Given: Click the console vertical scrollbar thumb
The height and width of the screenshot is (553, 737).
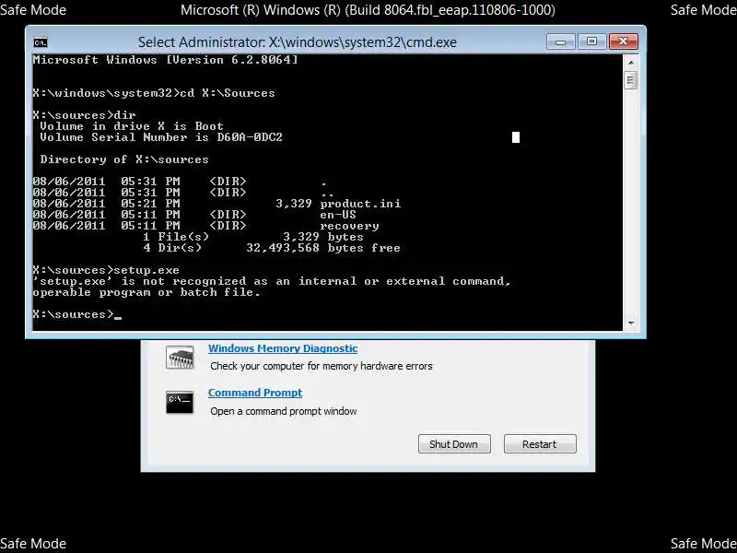Looking at the screenshot, I should point(631,80).
